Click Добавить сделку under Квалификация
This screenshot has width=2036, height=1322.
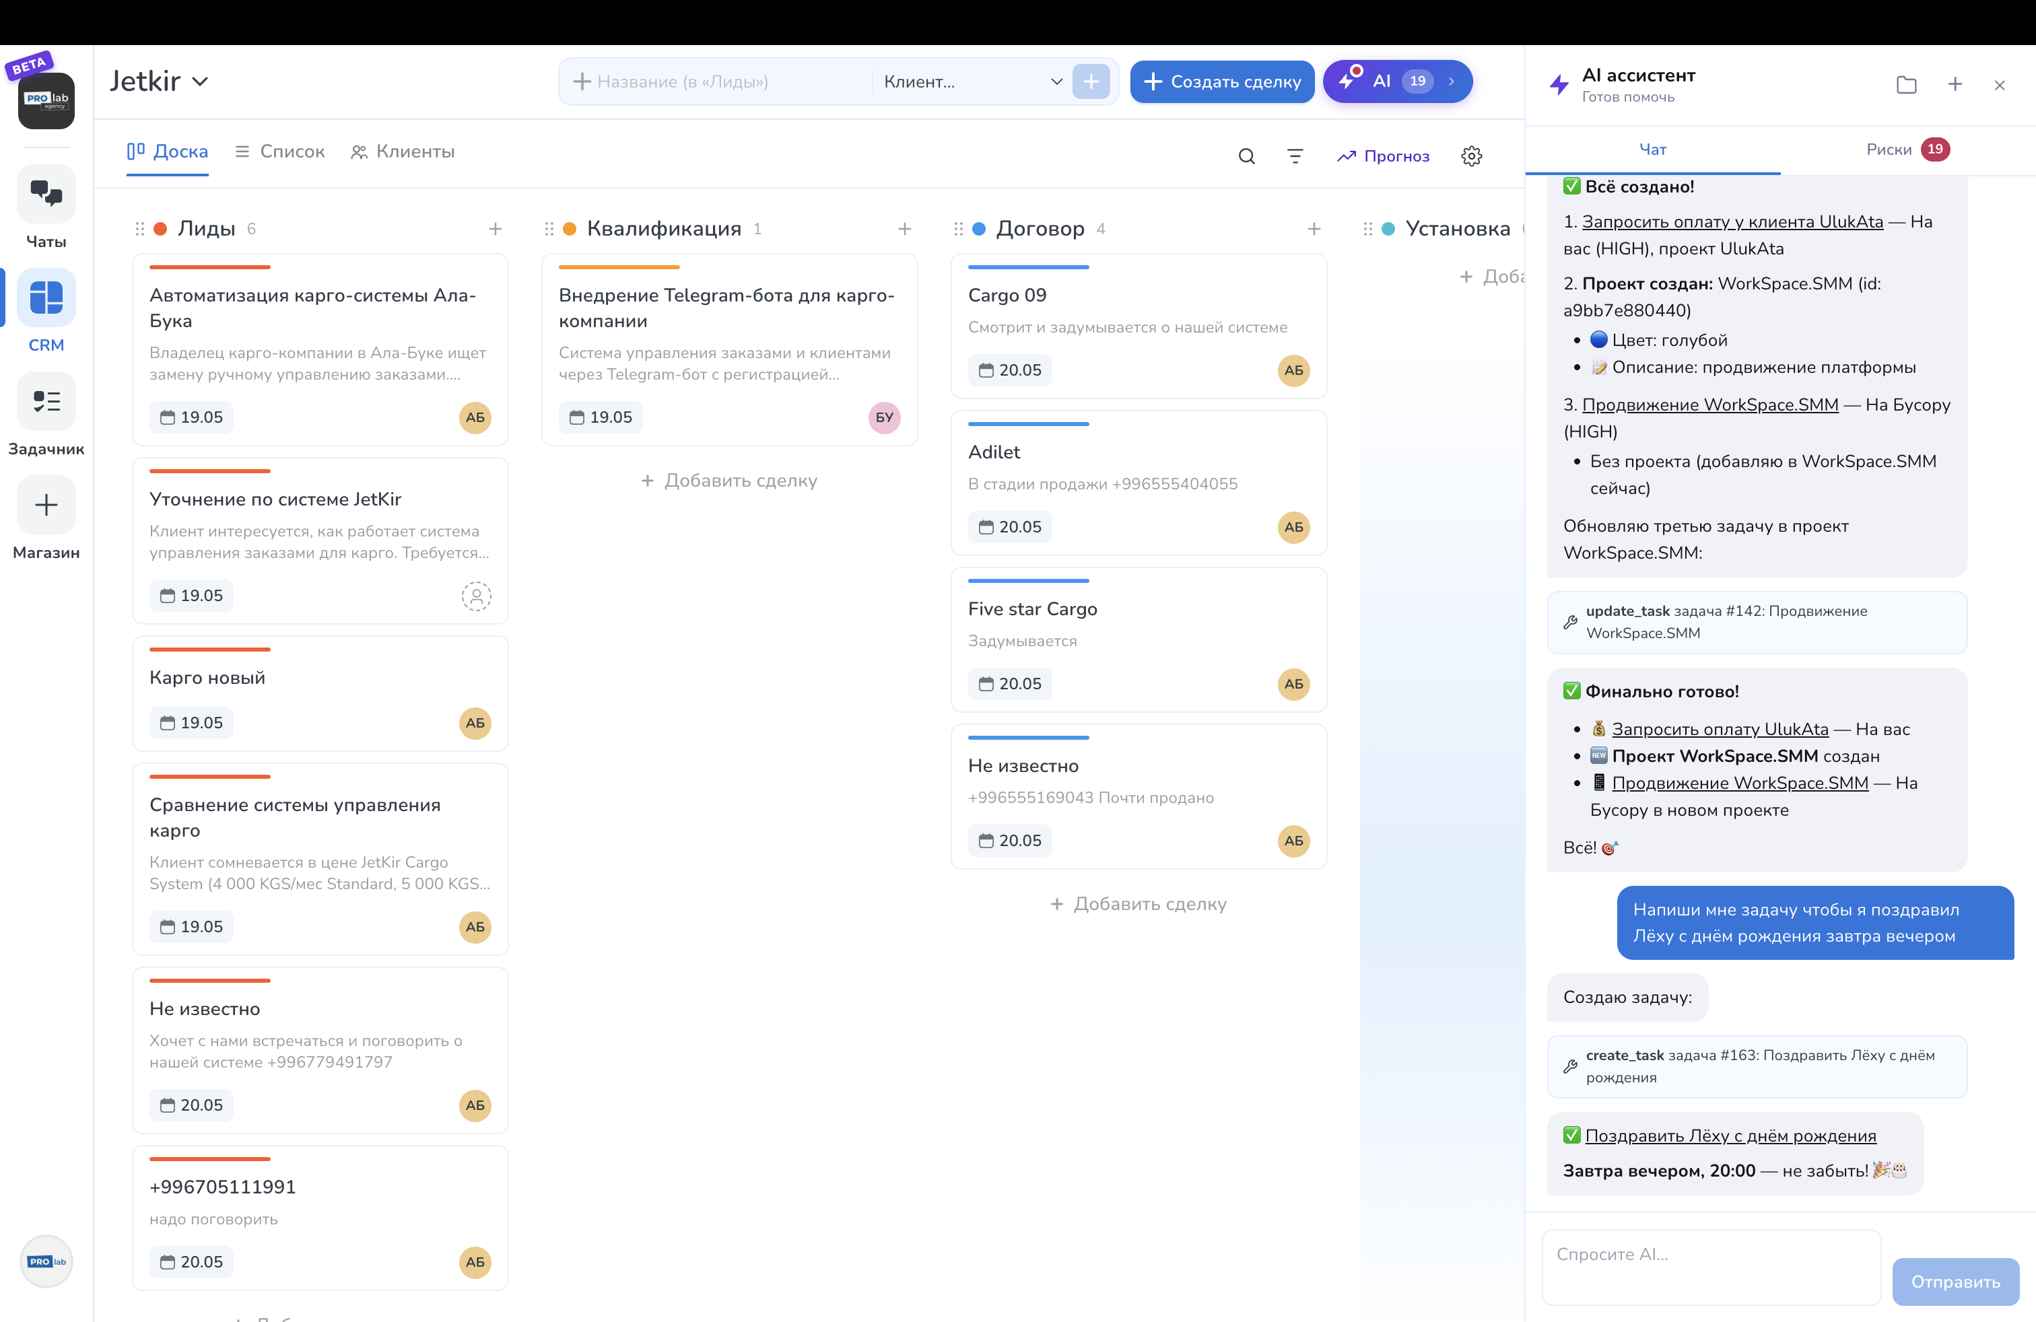pyautogui.click(x=729, y=481)
